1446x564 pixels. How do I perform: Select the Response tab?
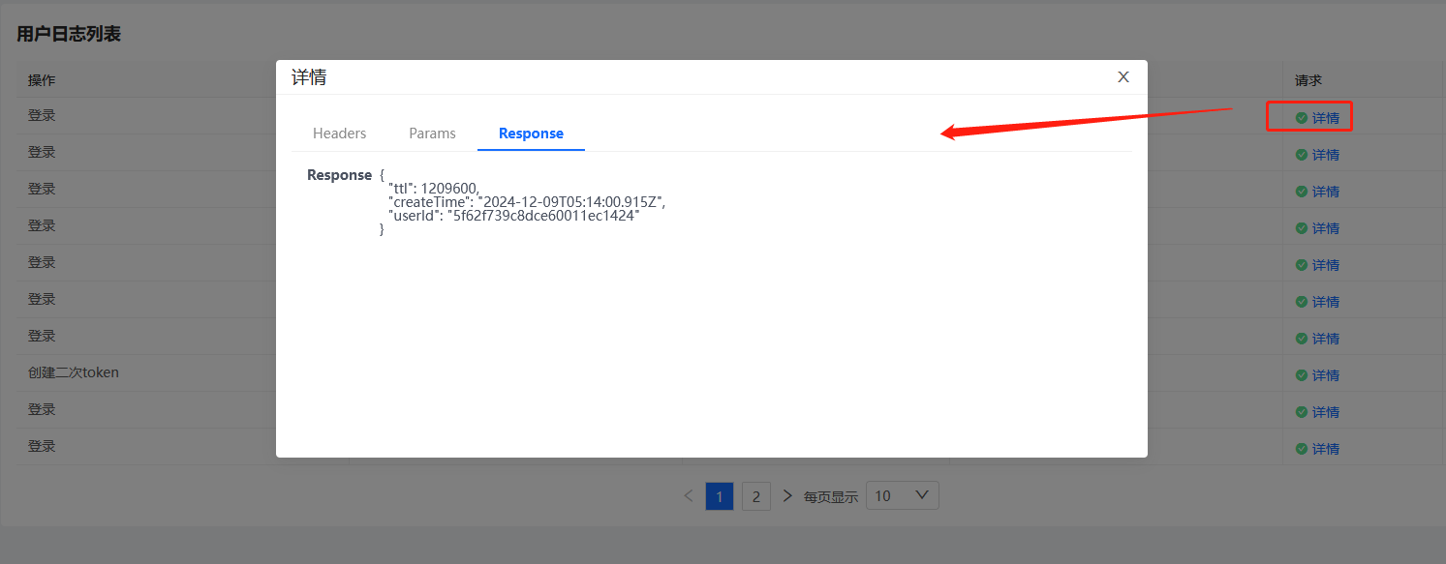[531, 134]
